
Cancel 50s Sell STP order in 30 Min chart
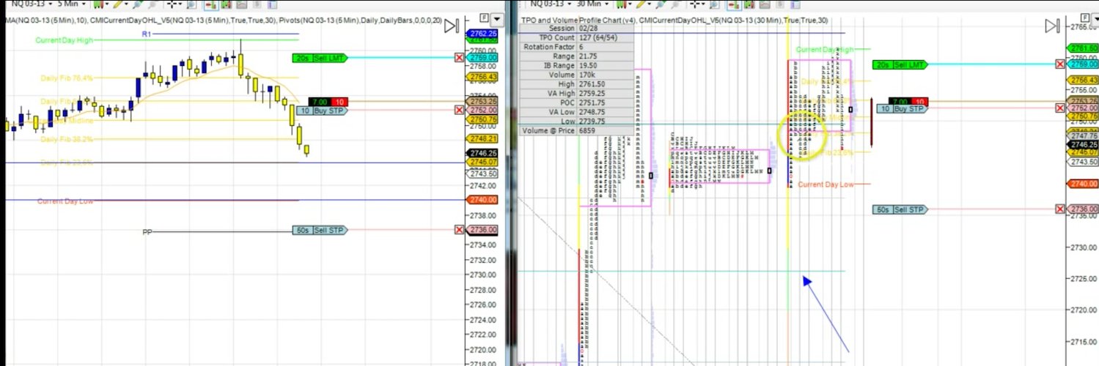click(1059, 209)
